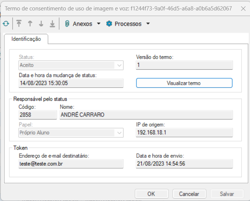Image resolution: width=250 pixels, height=201 pixels.
Task: Click the Cancelar button
Action: pyautogui.click(x=189, y=194)
